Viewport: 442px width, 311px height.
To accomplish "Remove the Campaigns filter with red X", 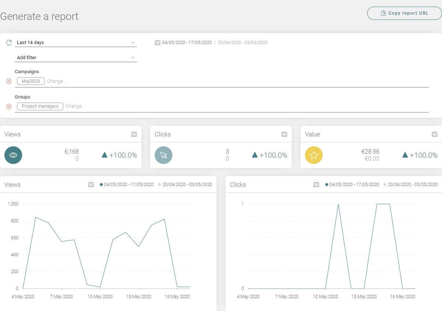I will 9,81.
